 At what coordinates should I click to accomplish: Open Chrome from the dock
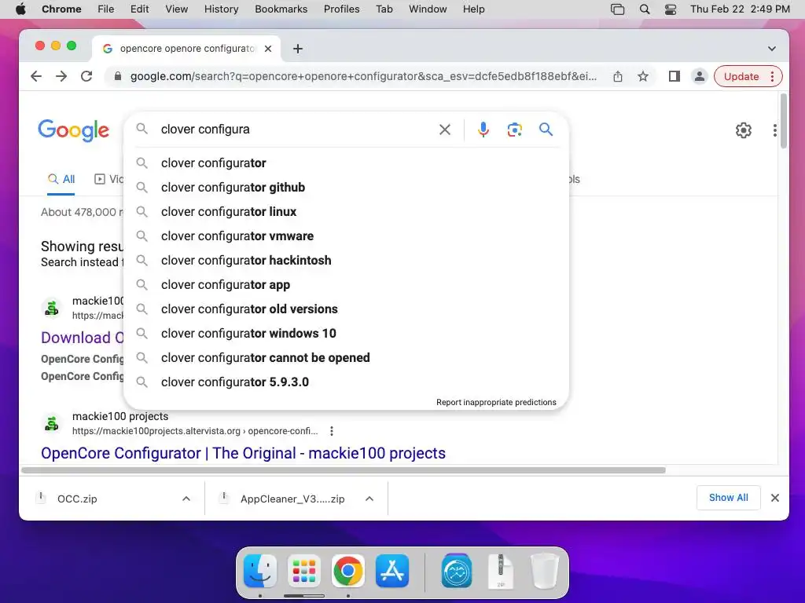coord(348,571)
